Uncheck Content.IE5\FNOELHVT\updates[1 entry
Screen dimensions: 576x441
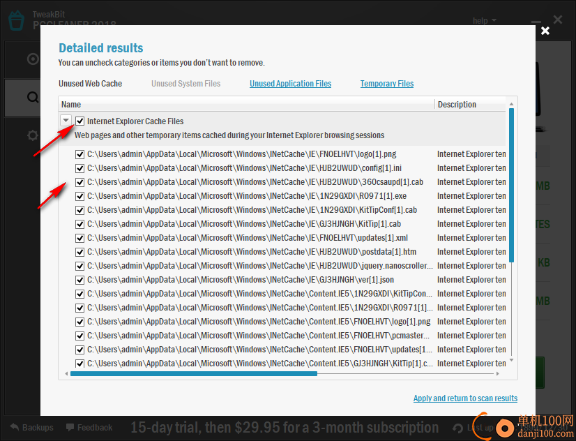coord(79,350)
